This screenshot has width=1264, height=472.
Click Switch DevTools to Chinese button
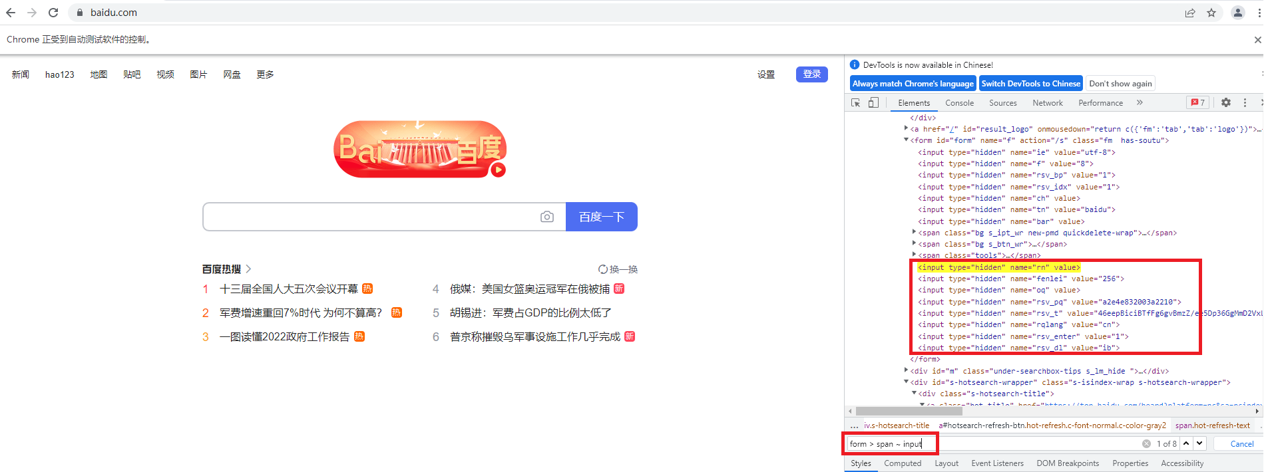1030,84
